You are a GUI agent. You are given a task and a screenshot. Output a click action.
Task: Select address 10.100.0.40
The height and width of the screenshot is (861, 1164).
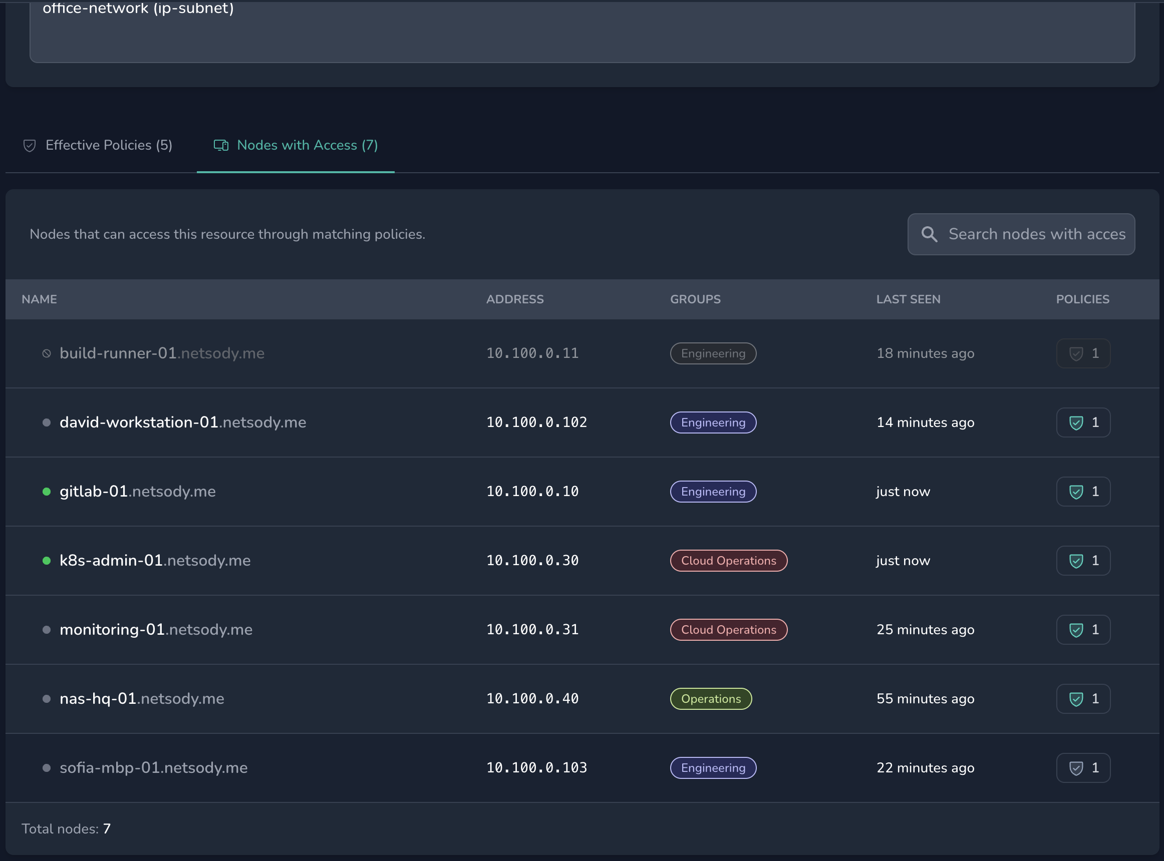tap(532, 699)
